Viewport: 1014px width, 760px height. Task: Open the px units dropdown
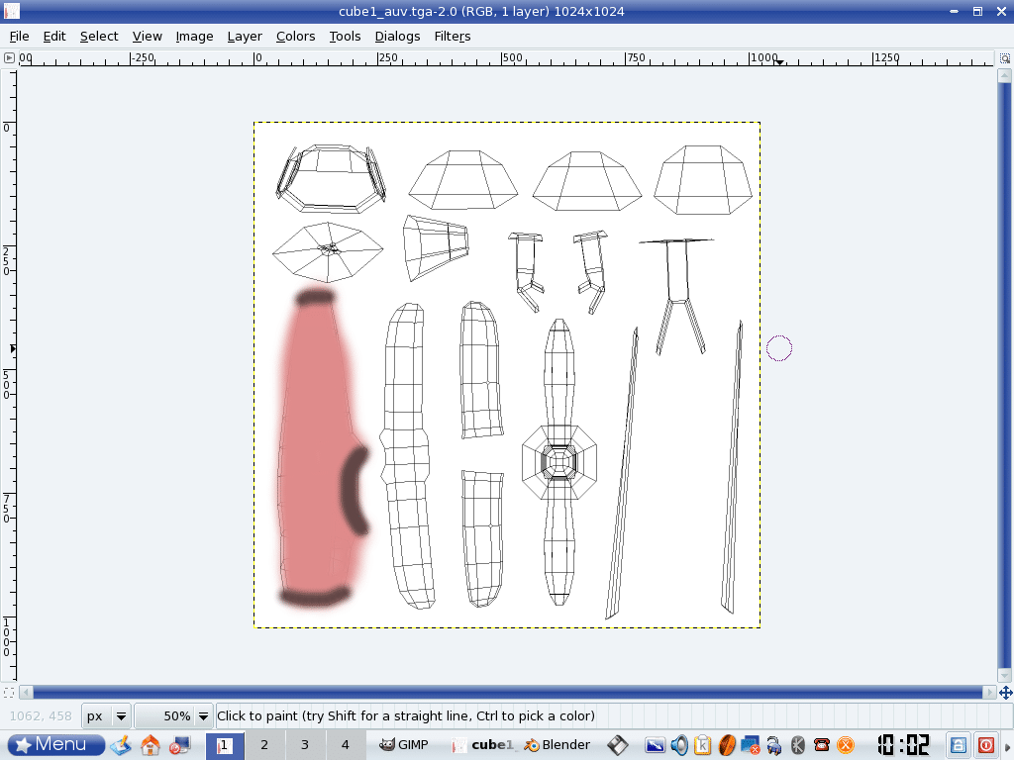pyautogui.click(x=107, y=715)
